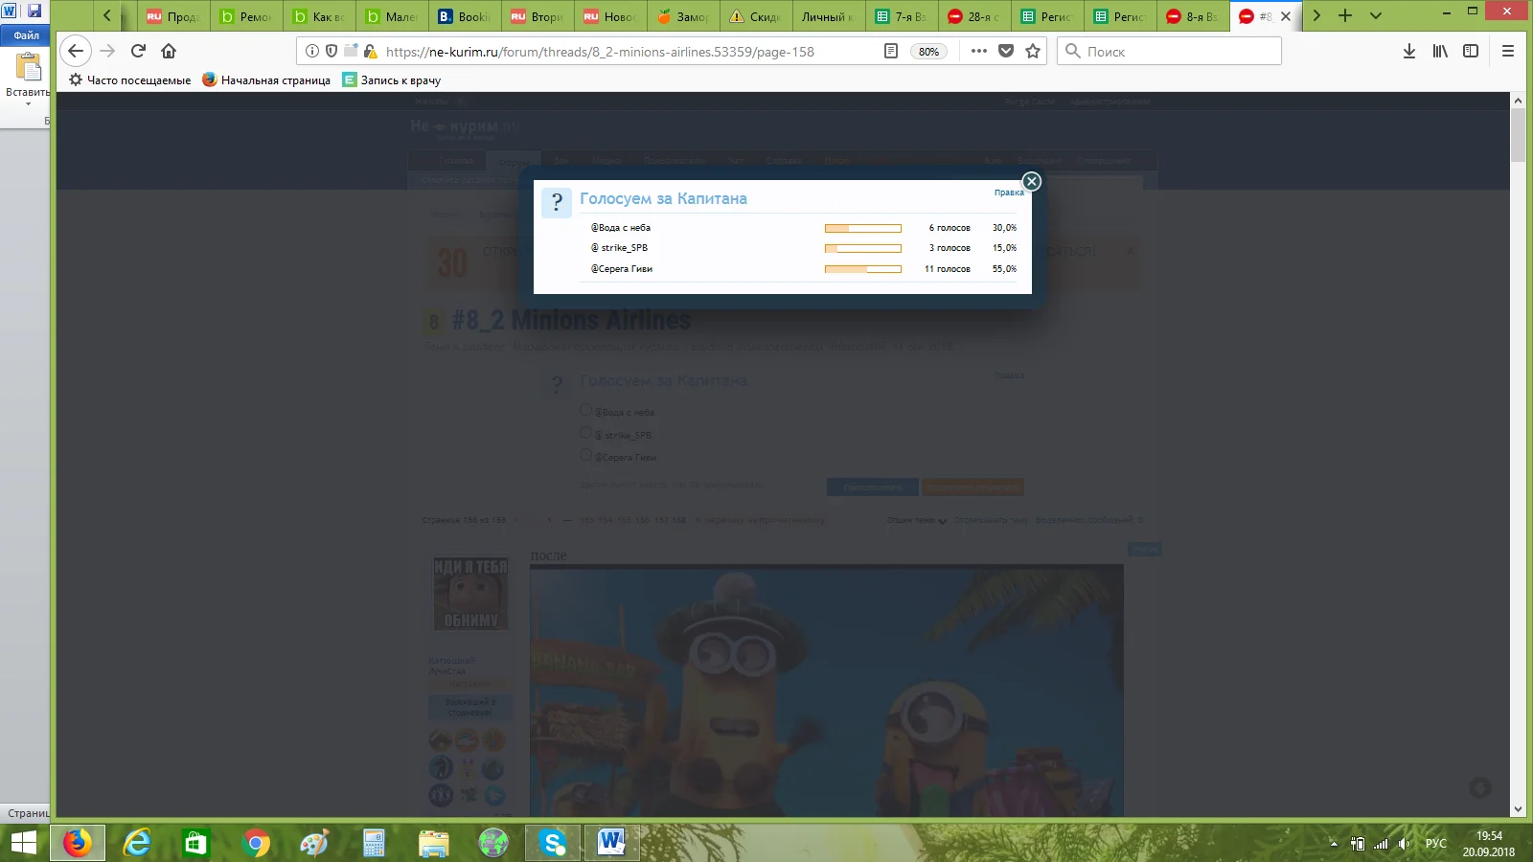Bookmark this page with the star
The image size is (1533, 862).
(1033, 51)
